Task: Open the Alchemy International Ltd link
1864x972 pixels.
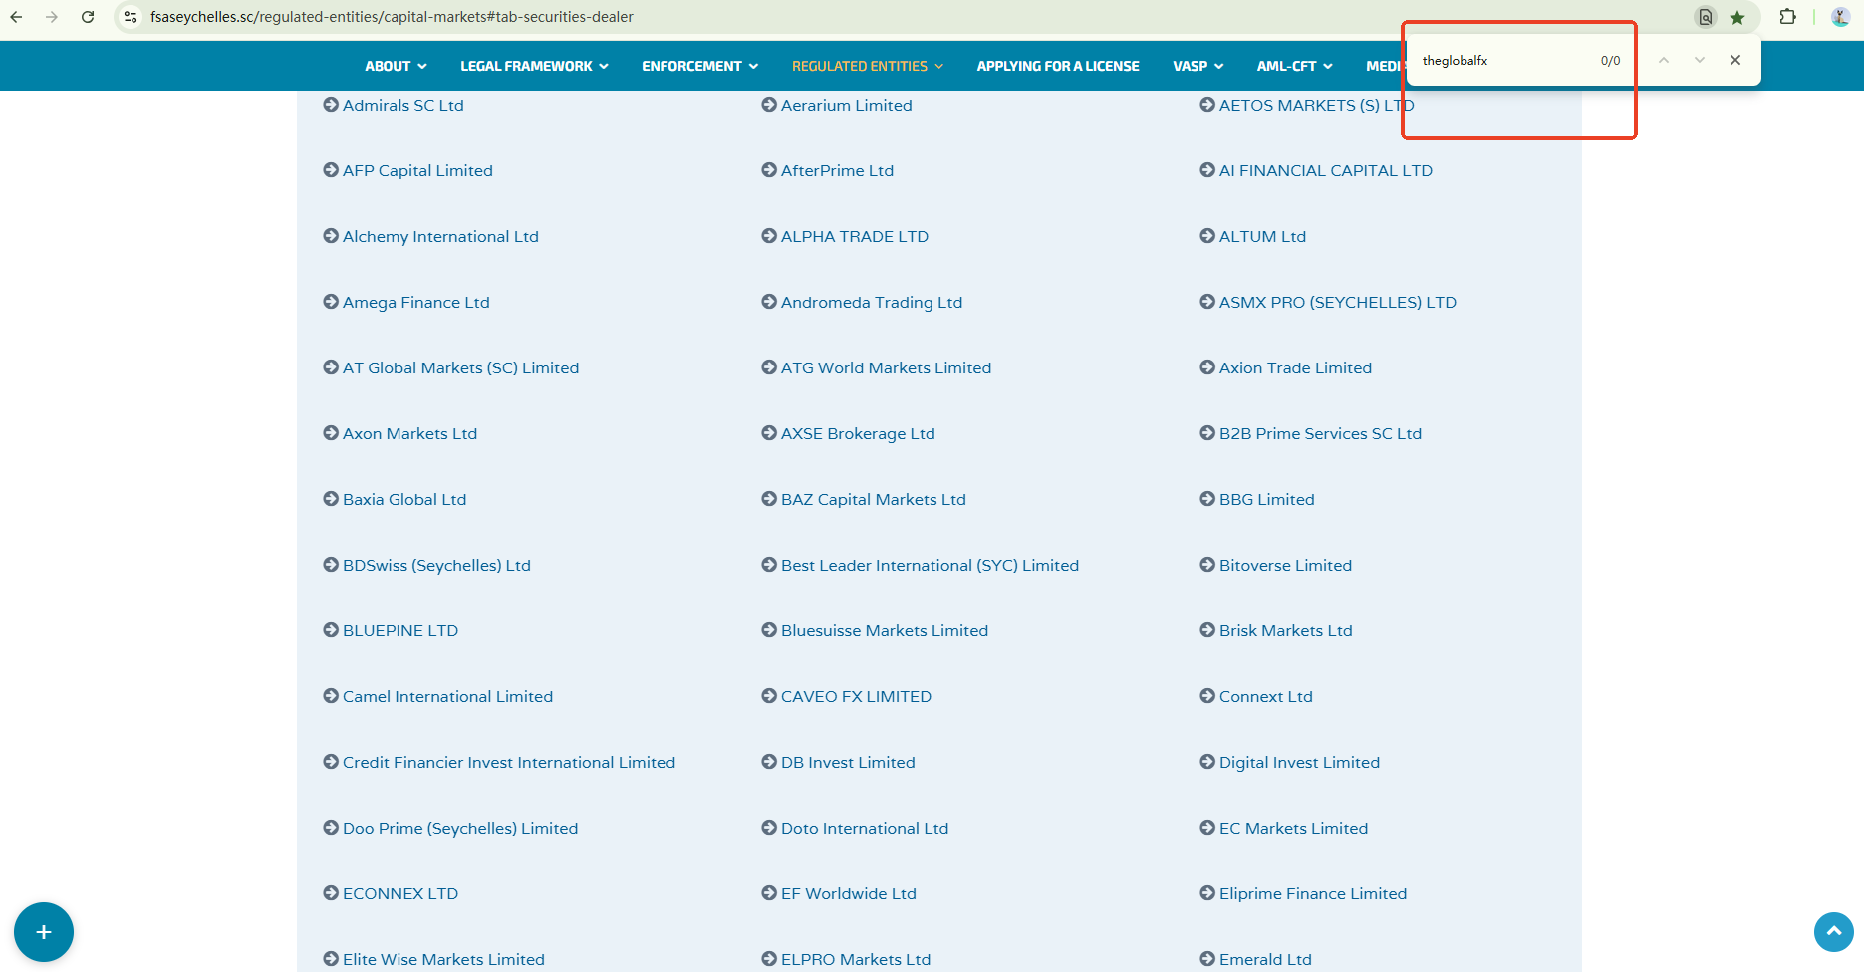Action: 440,236
